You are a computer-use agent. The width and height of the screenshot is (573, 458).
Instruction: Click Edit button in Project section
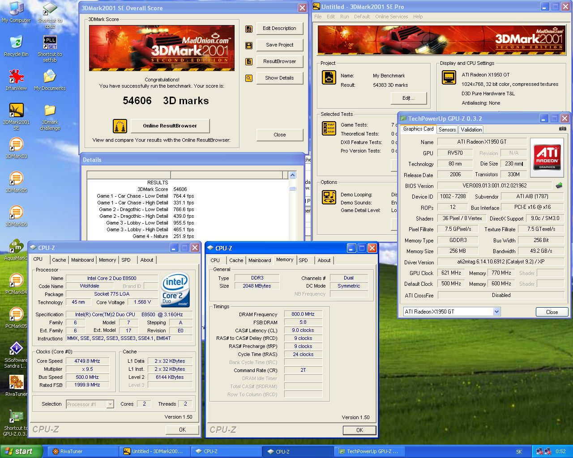[x=408, y=98]
